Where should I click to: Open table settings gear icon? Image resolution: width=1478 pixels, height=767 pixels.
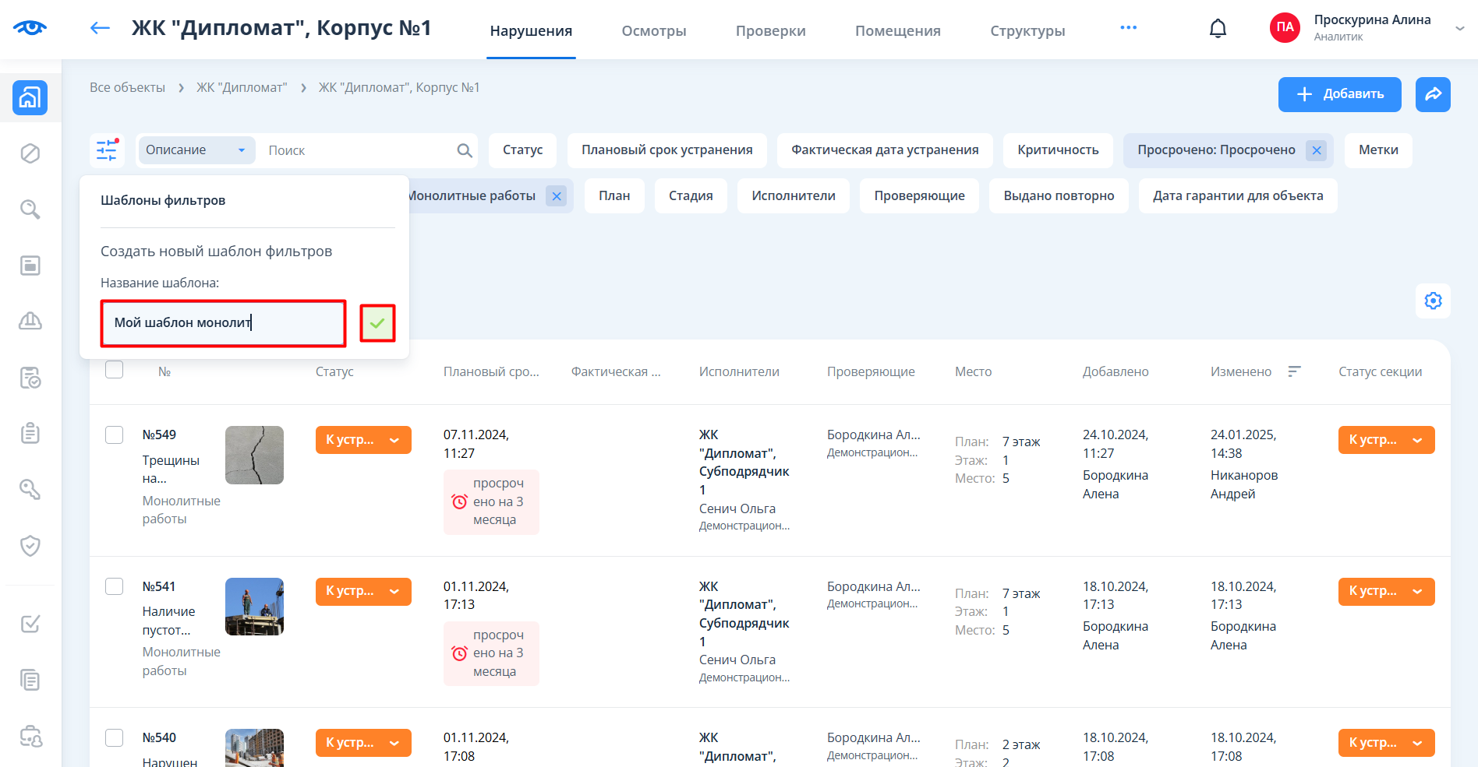coord(1433,301)
